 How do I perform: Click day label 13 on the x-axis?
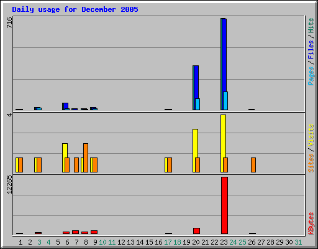130,242
